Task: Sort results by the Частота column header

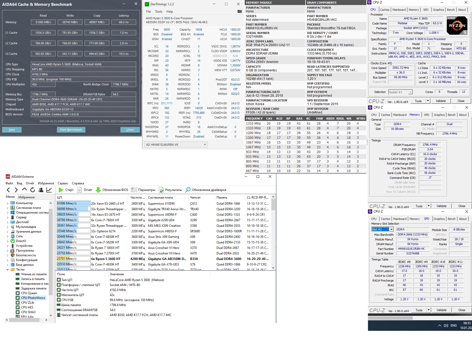Action: [x=137, y=198]
